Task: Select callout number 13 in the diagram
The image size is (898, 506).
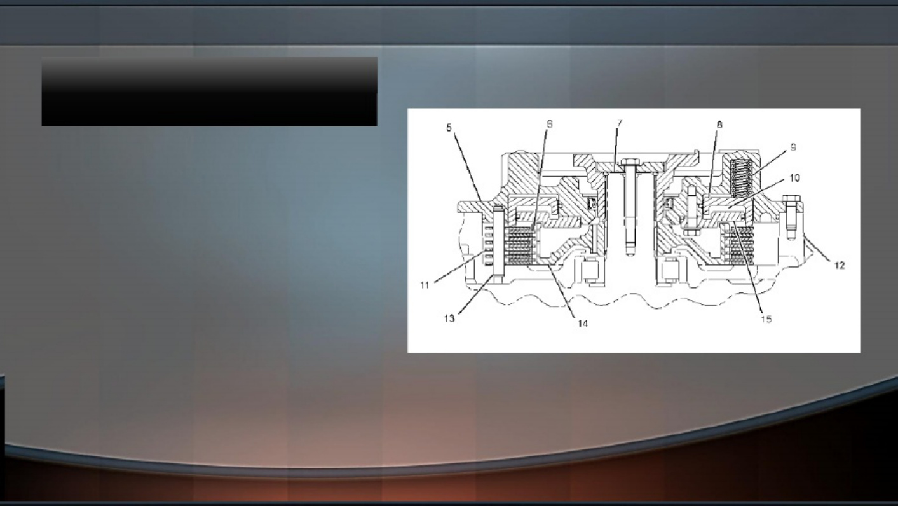Action: [x=449, y=319]
